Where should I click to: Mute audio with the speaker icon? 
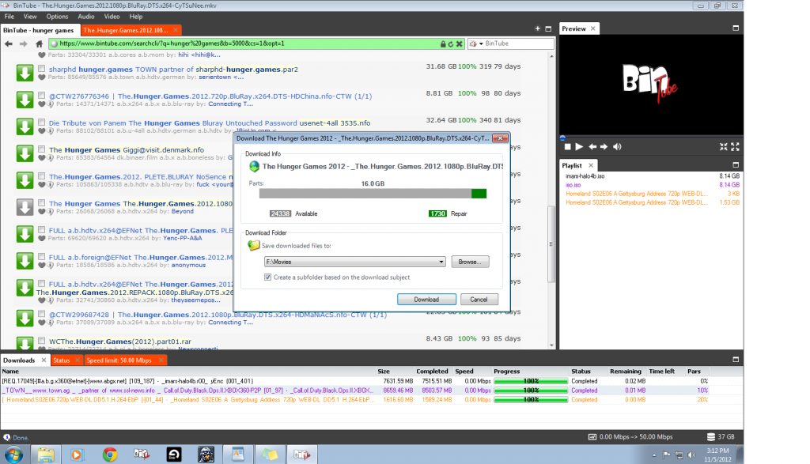point(617,147)
